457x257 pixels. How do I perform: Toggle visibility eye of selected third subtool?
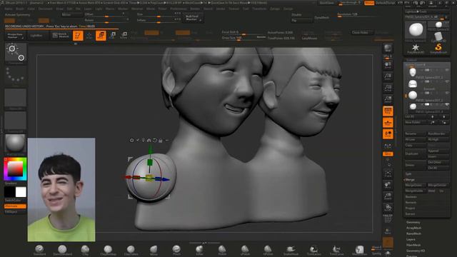pyautogui.click(x=447, y=93)
